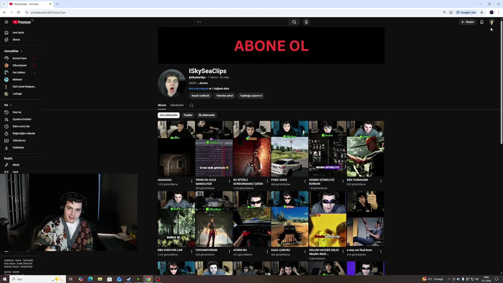Screen dimensions: 503x283
Task: Start voice search with microphone
Action: point(306,22)
